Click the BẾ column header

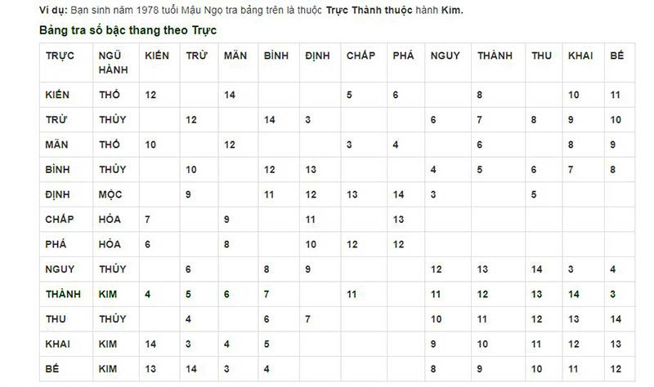coord(616,56)
